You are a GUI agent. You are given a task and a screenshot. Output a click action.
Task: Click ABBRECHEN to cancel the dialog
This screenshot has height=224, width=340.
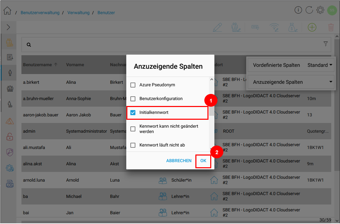pyautogui.click(x=179, y=161)
